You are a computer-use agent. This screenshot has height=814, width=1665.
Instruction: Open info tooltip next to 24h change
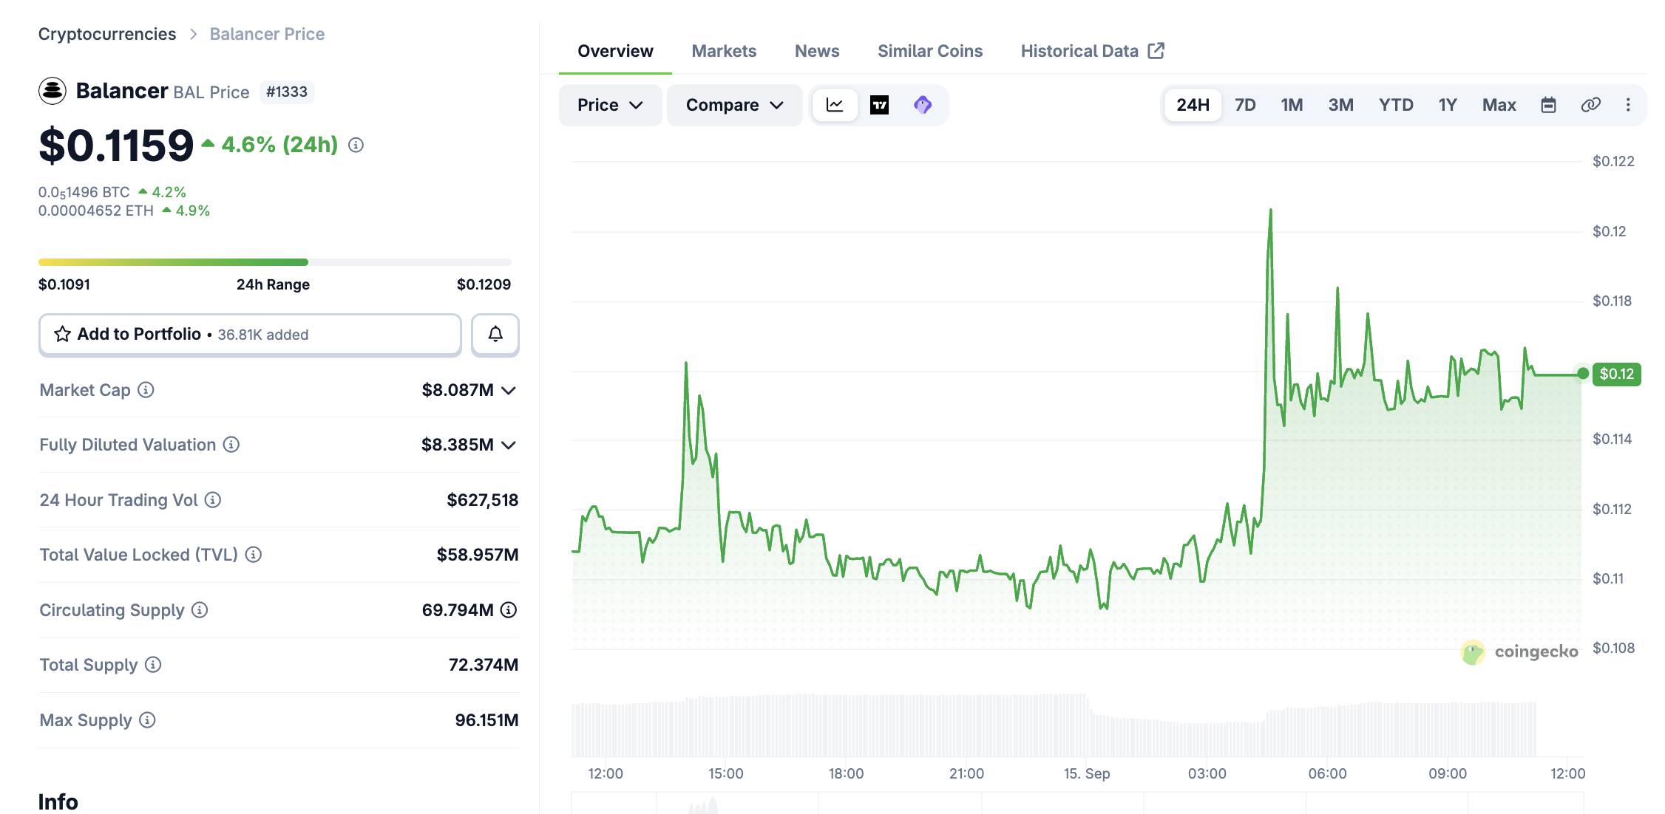point(356,146)
